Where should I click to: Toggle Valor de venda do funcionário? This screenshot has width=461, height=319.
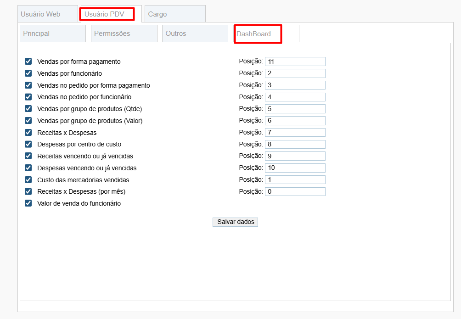pos(28,203)
